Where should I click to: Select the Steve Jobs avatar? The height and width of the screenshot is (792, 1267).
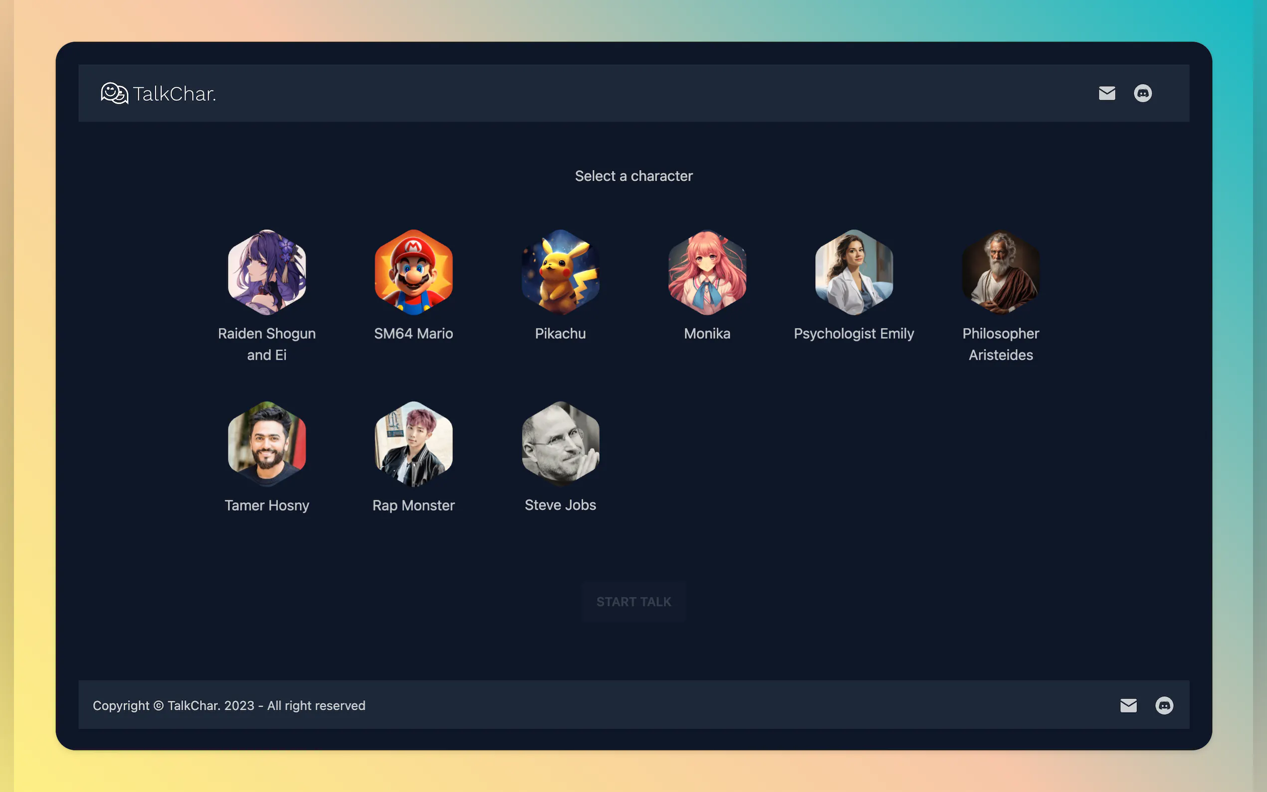tap(560, 444)
